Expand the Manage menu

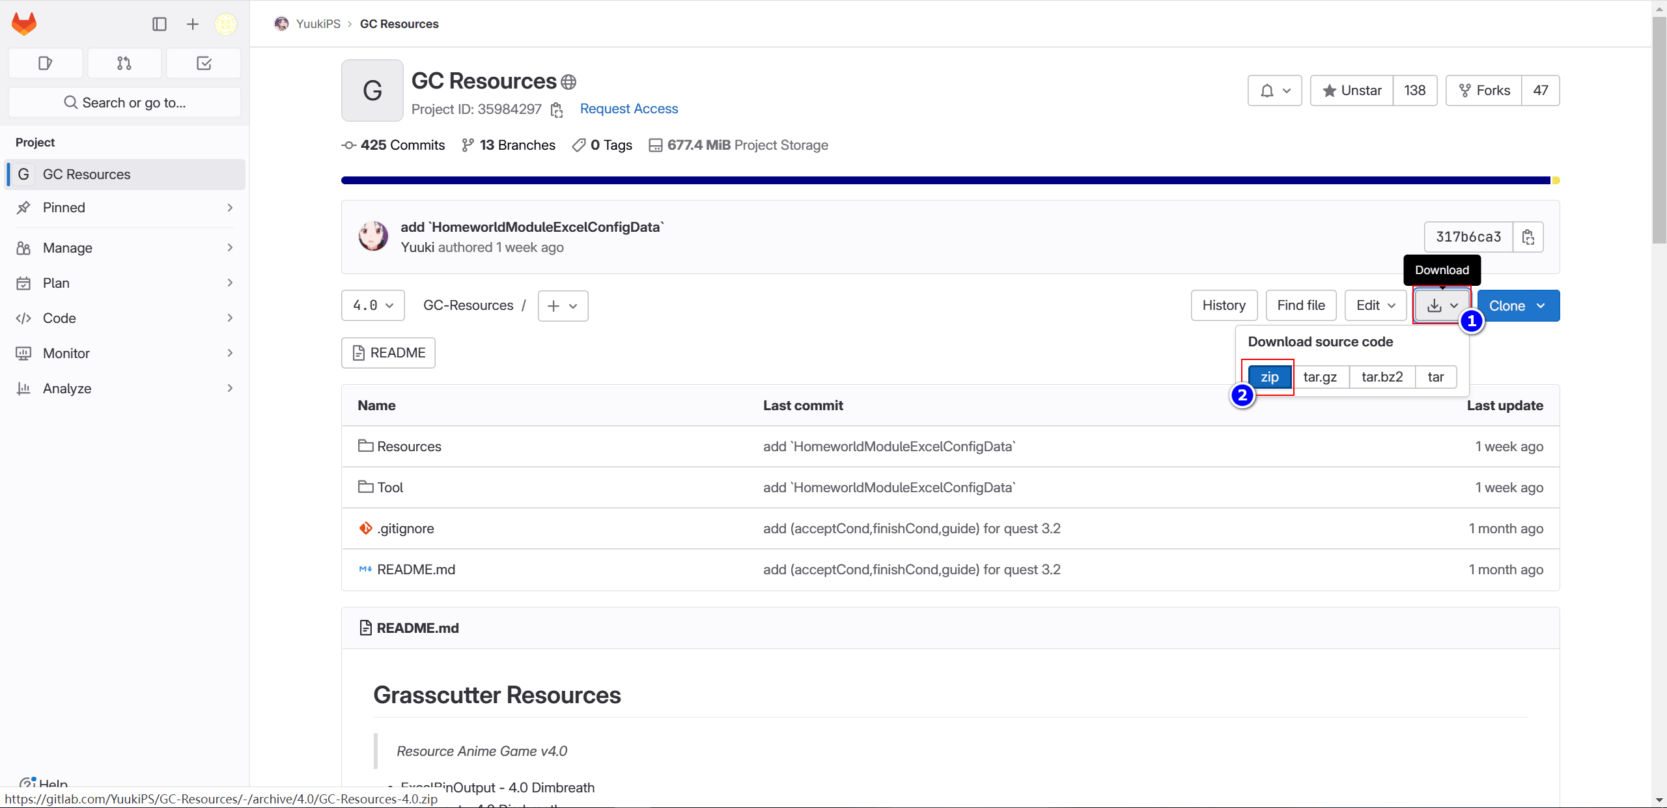(125, 248)
